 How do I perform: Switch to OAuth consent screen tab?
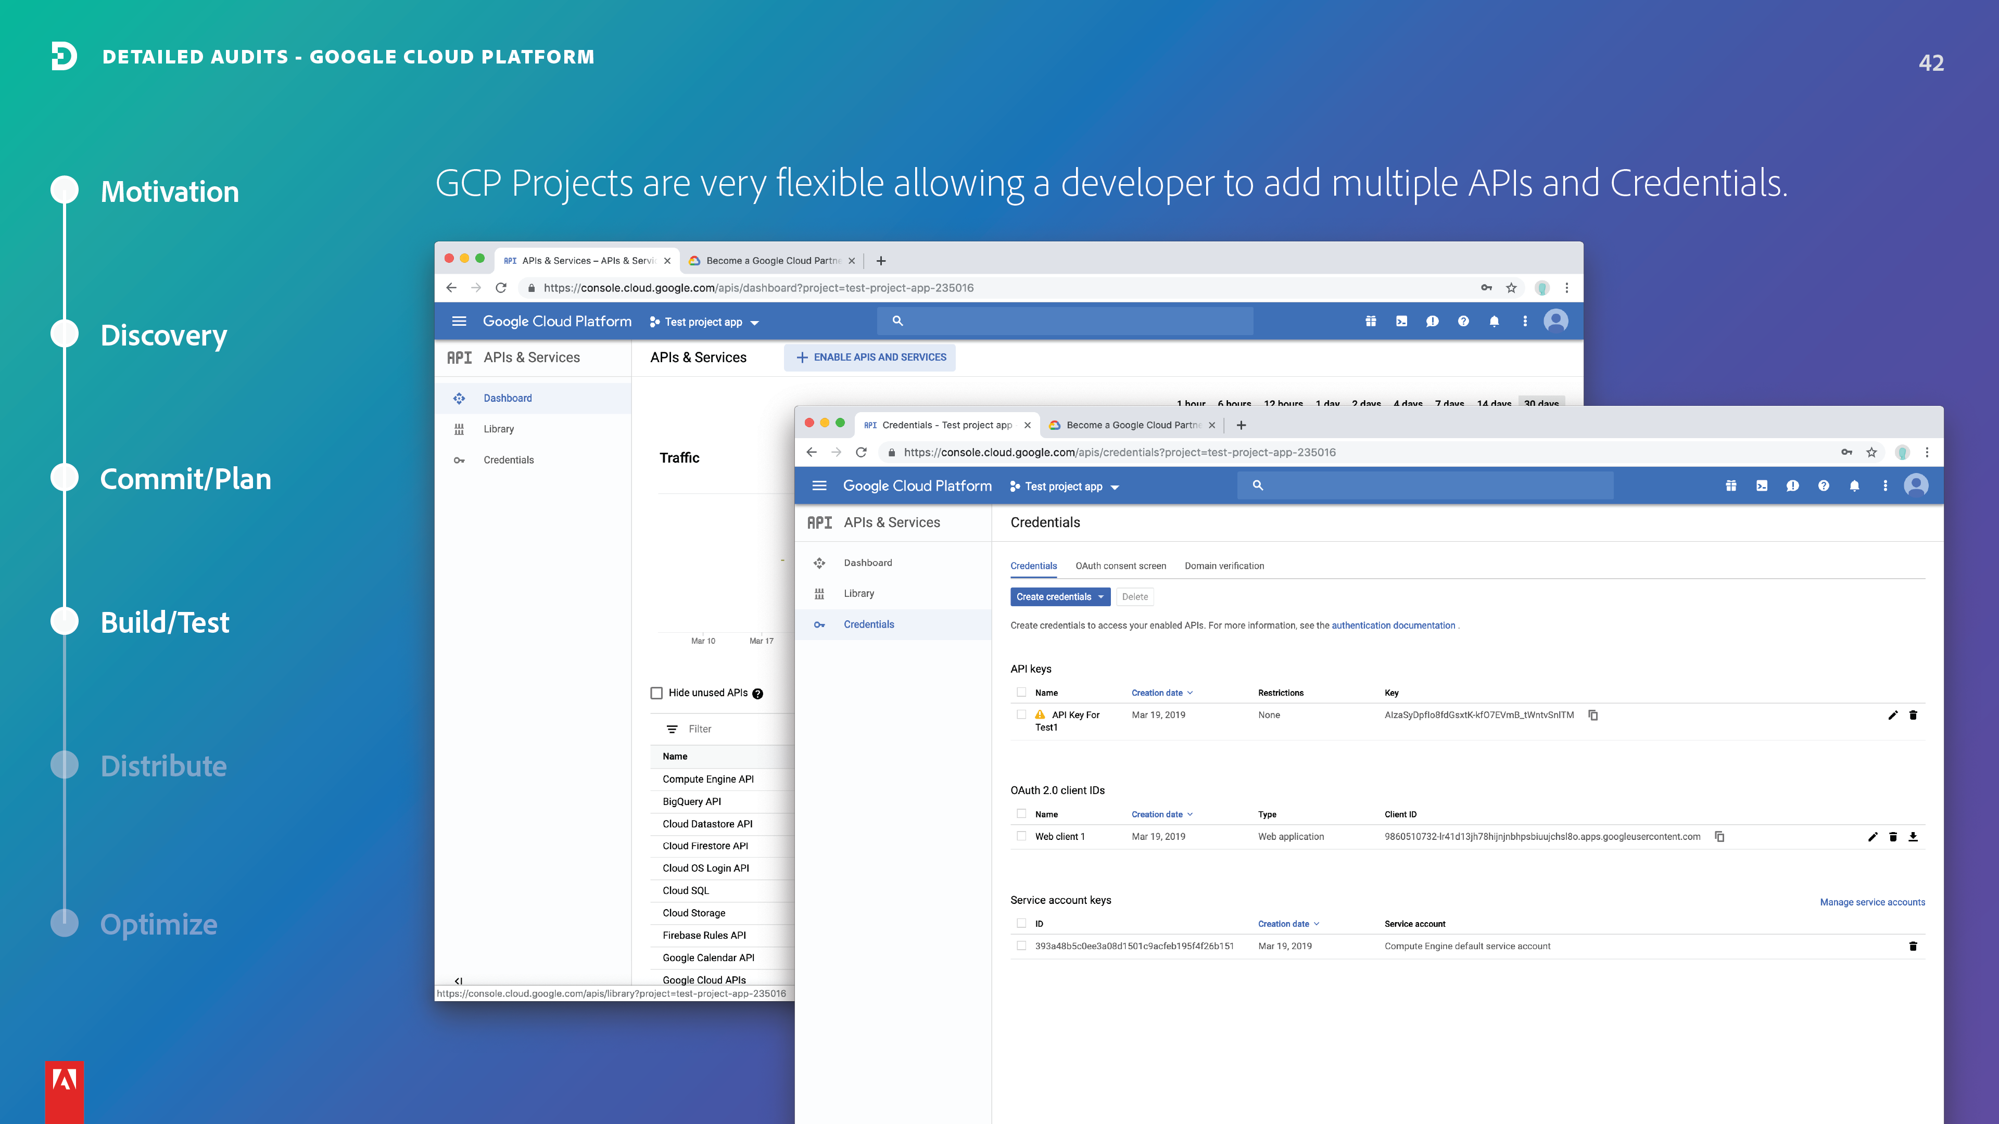pos(1121,566)
